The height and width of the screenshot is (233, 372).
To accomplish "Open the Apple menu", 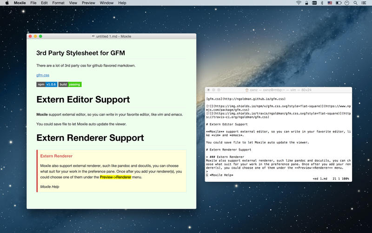I will 7,3.
